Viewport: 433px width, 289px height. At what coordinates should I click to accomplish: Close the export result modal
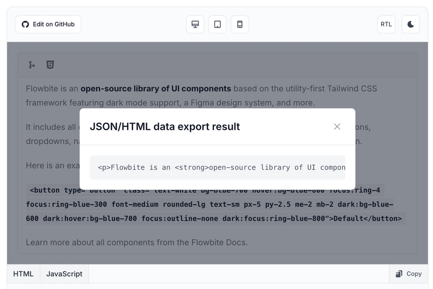pyautogui.click(x=337, y=127)
